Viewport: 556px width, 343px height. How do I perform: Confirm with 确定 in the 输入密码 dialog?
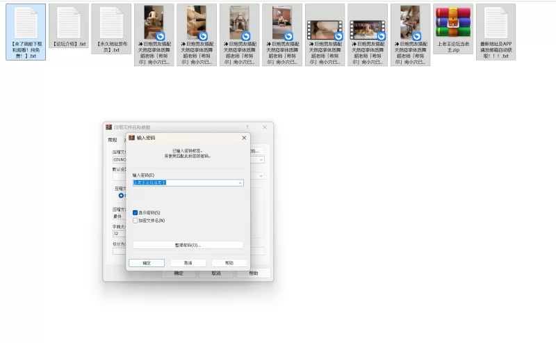coord(147,263)
